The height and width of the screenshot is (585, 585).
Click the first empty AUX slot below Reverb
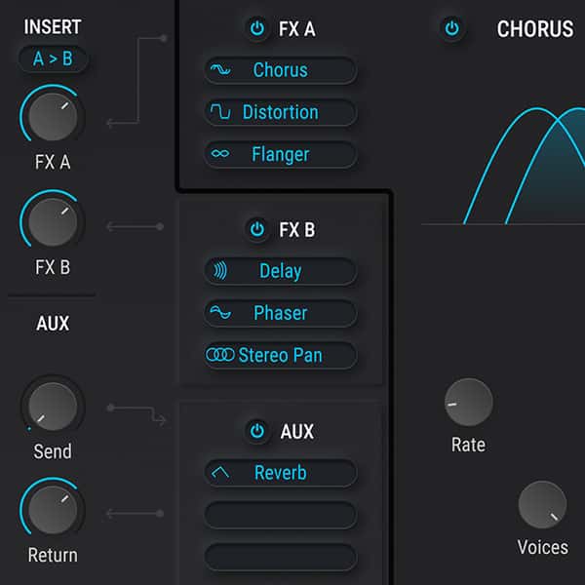click(281, 515)
